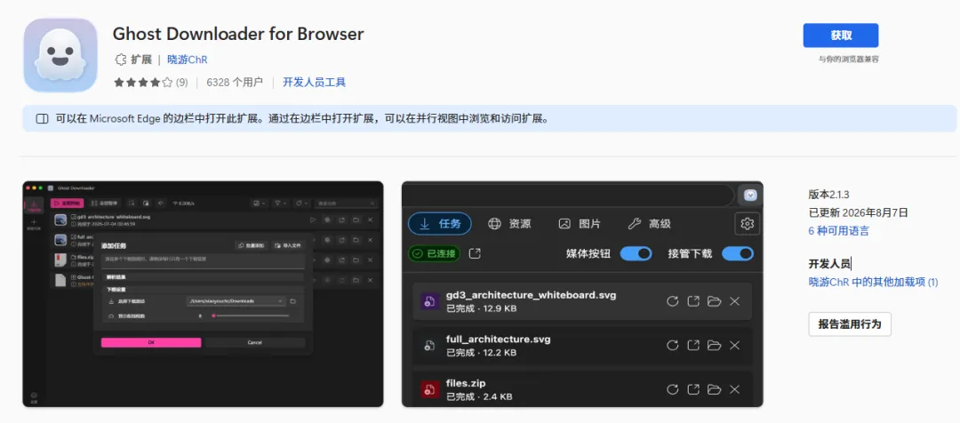Click Cancel in the 添加任务 dialog

255,342
